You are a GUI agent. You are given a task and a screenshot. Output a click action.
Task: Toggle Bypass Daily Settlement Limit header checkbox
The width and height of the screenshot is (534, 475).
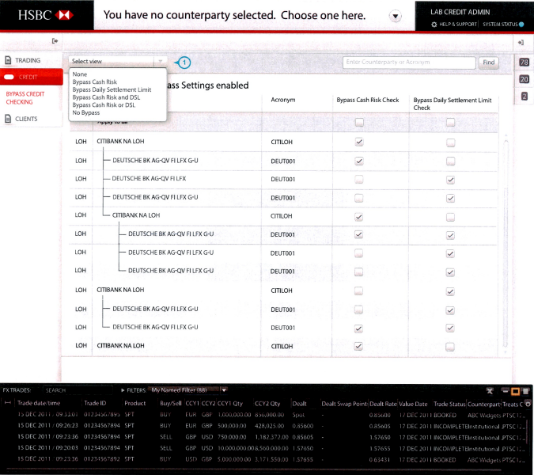(x=450, y=122)
